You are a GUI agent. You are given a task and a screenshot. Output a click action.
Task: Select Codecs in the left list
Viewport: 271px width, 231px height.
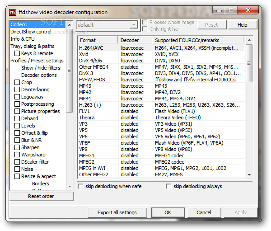pos(37,24)
